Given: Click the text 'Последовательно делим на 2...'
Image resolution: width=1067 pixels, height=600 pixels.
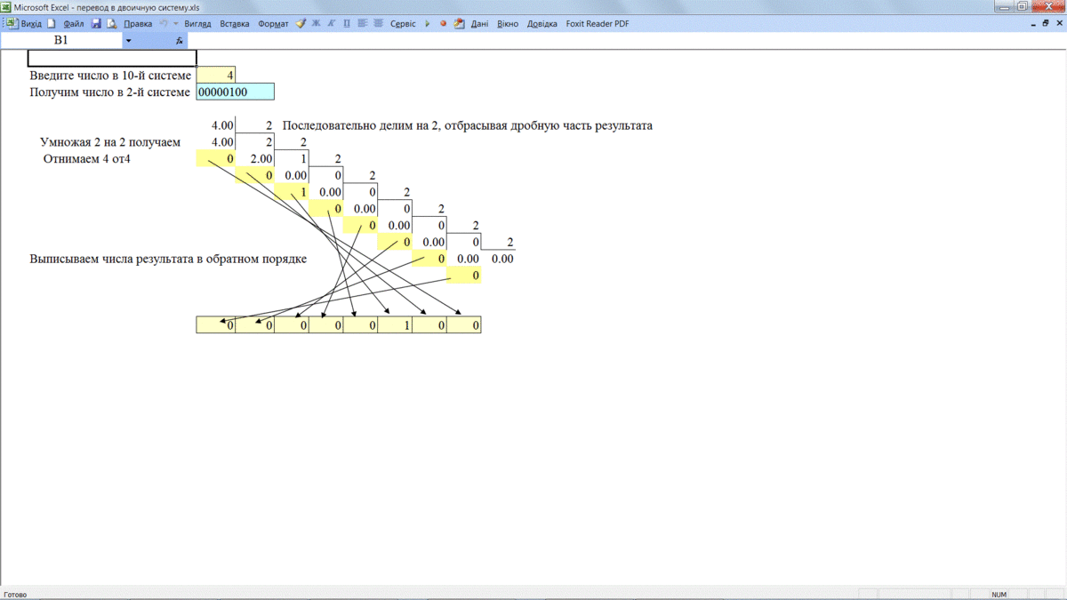Looking at the screenshot, I should [467, 125].
